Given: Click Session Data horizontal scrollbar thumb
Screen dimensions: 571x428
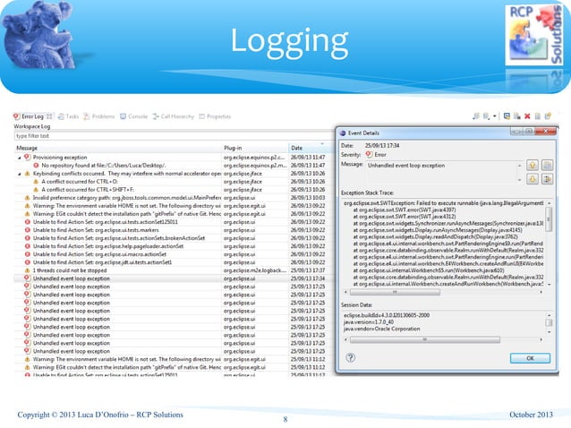Looking at the screenshot, I should [x=424, y=339].
